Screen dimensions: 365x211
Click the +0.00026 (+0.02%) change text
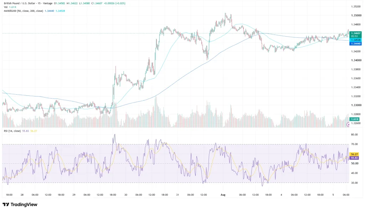(x=114, y=4)
